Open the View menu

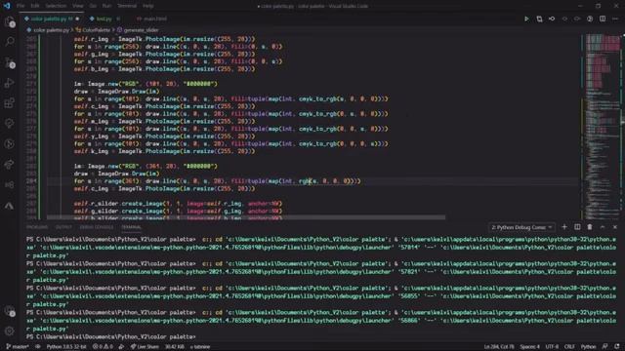(78, 6)
